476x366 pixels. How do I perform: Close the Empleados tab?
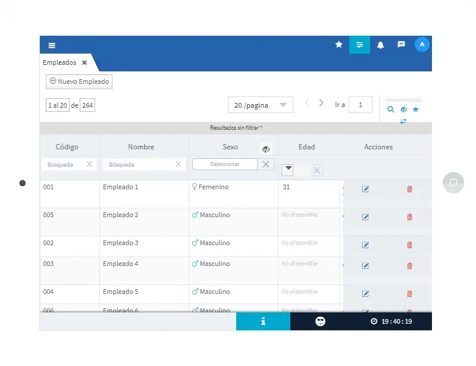click(x=84, y=62)
